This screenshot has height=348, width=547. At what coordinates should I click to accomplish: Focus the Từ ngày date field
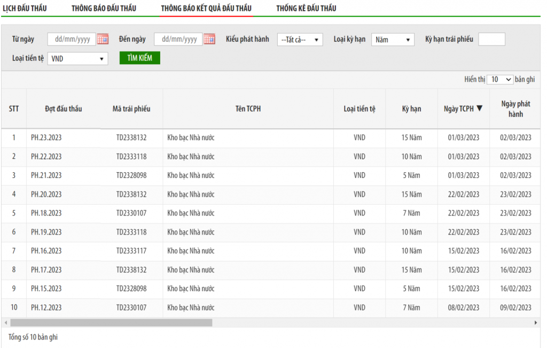[x=72, y=39]
